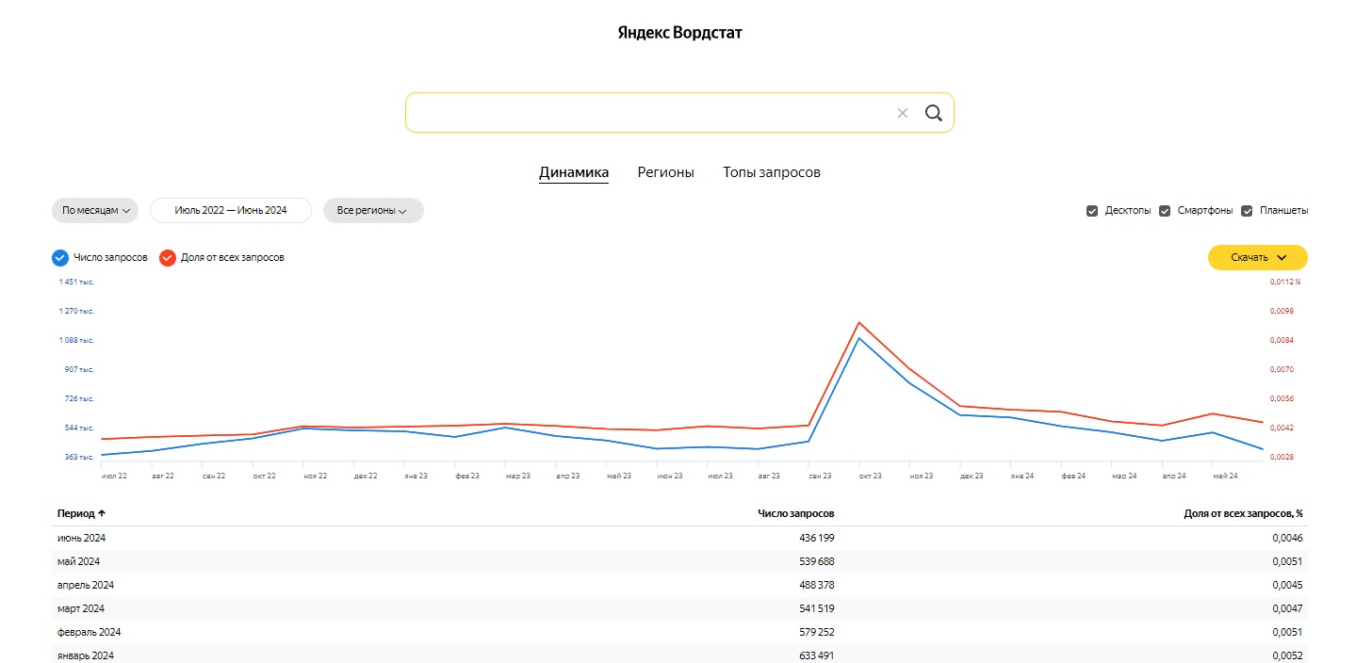This screenshot has height=663, width=1372.
Task: Click the 907 тыс. axis label
Action: 79,369
